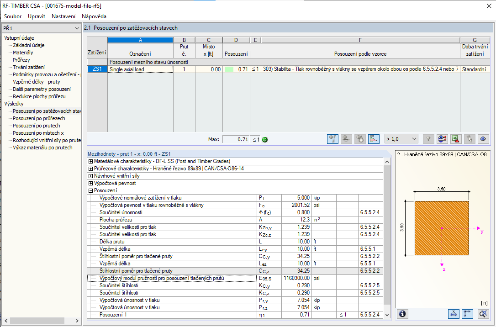This screenshot has height=327, width=496.
Task: Click the Vstupní údaje tree heading
Action: 19,38
